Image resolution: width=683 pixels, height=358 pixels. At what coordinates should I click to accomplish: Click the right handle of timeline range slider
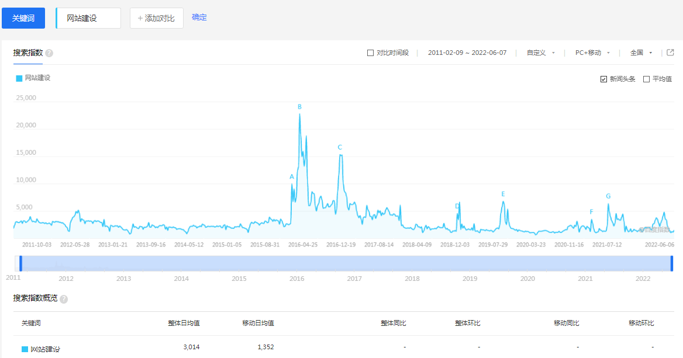pyautogui.click(x=672, y=263)
